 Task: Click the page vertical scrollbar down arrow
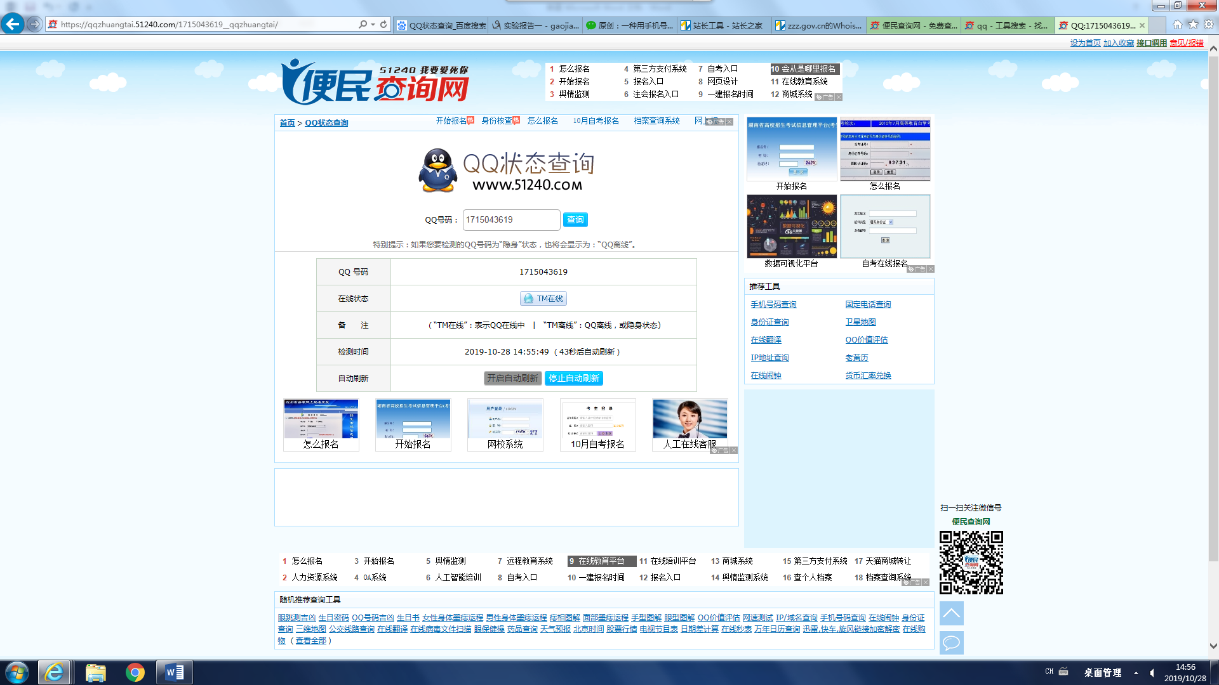coord(1213,646)
